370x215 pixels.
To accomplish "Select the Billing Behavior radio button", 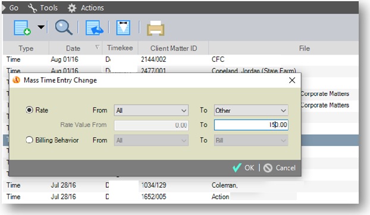I will (x=29, y=140).
